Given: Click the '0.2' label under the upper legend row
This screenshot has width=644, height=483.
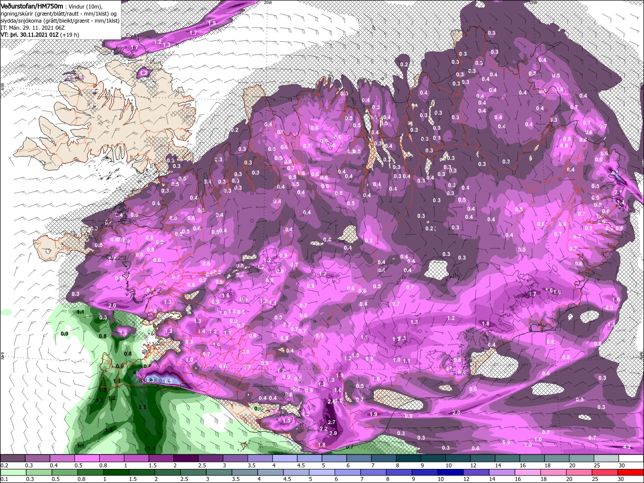Looking at the screenshot, I should pos(4,465).
